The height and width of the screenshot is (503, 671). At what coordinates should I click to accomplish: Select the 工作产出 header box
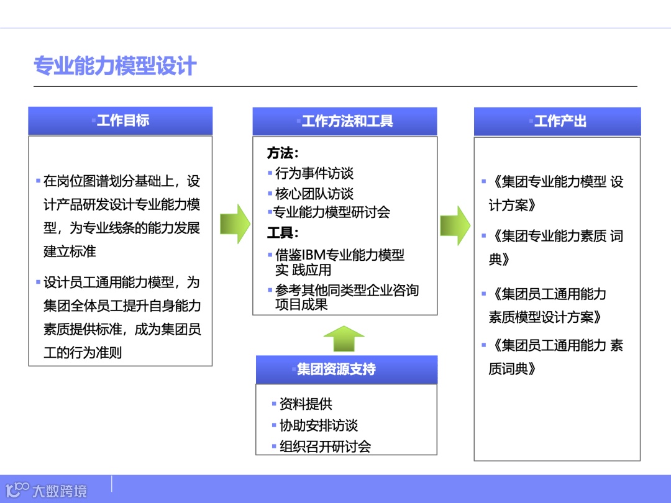click(x=557, y=122)
